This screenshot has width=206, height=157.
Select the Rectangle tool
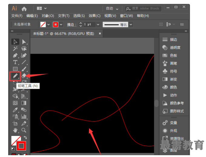coord(15,69)
